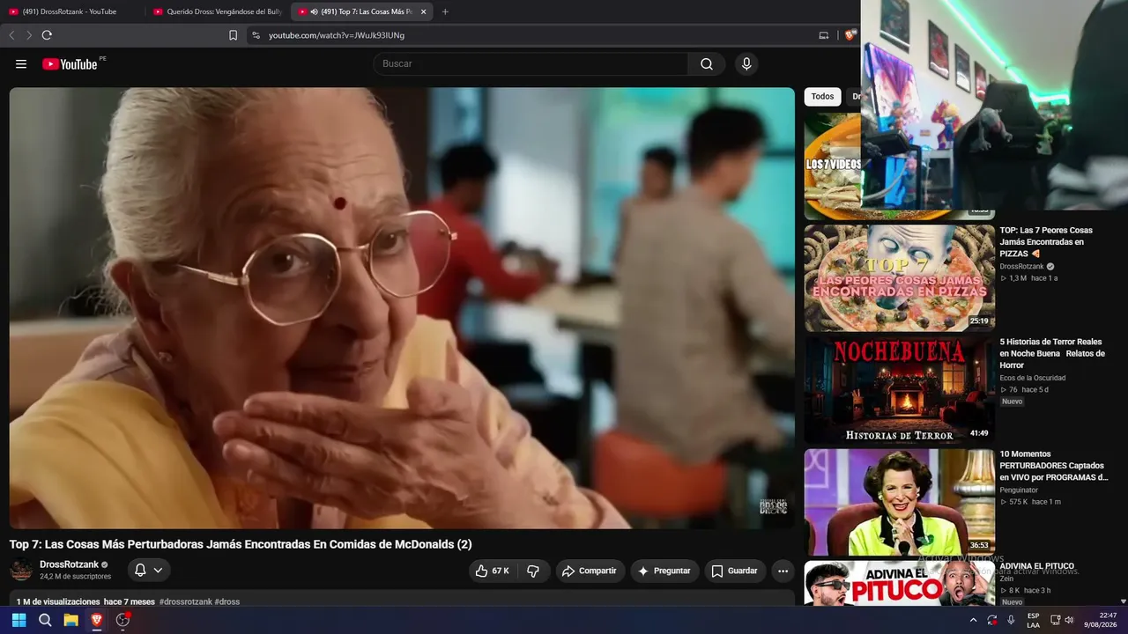Open site settings icon in address bar

coord(256,35)
